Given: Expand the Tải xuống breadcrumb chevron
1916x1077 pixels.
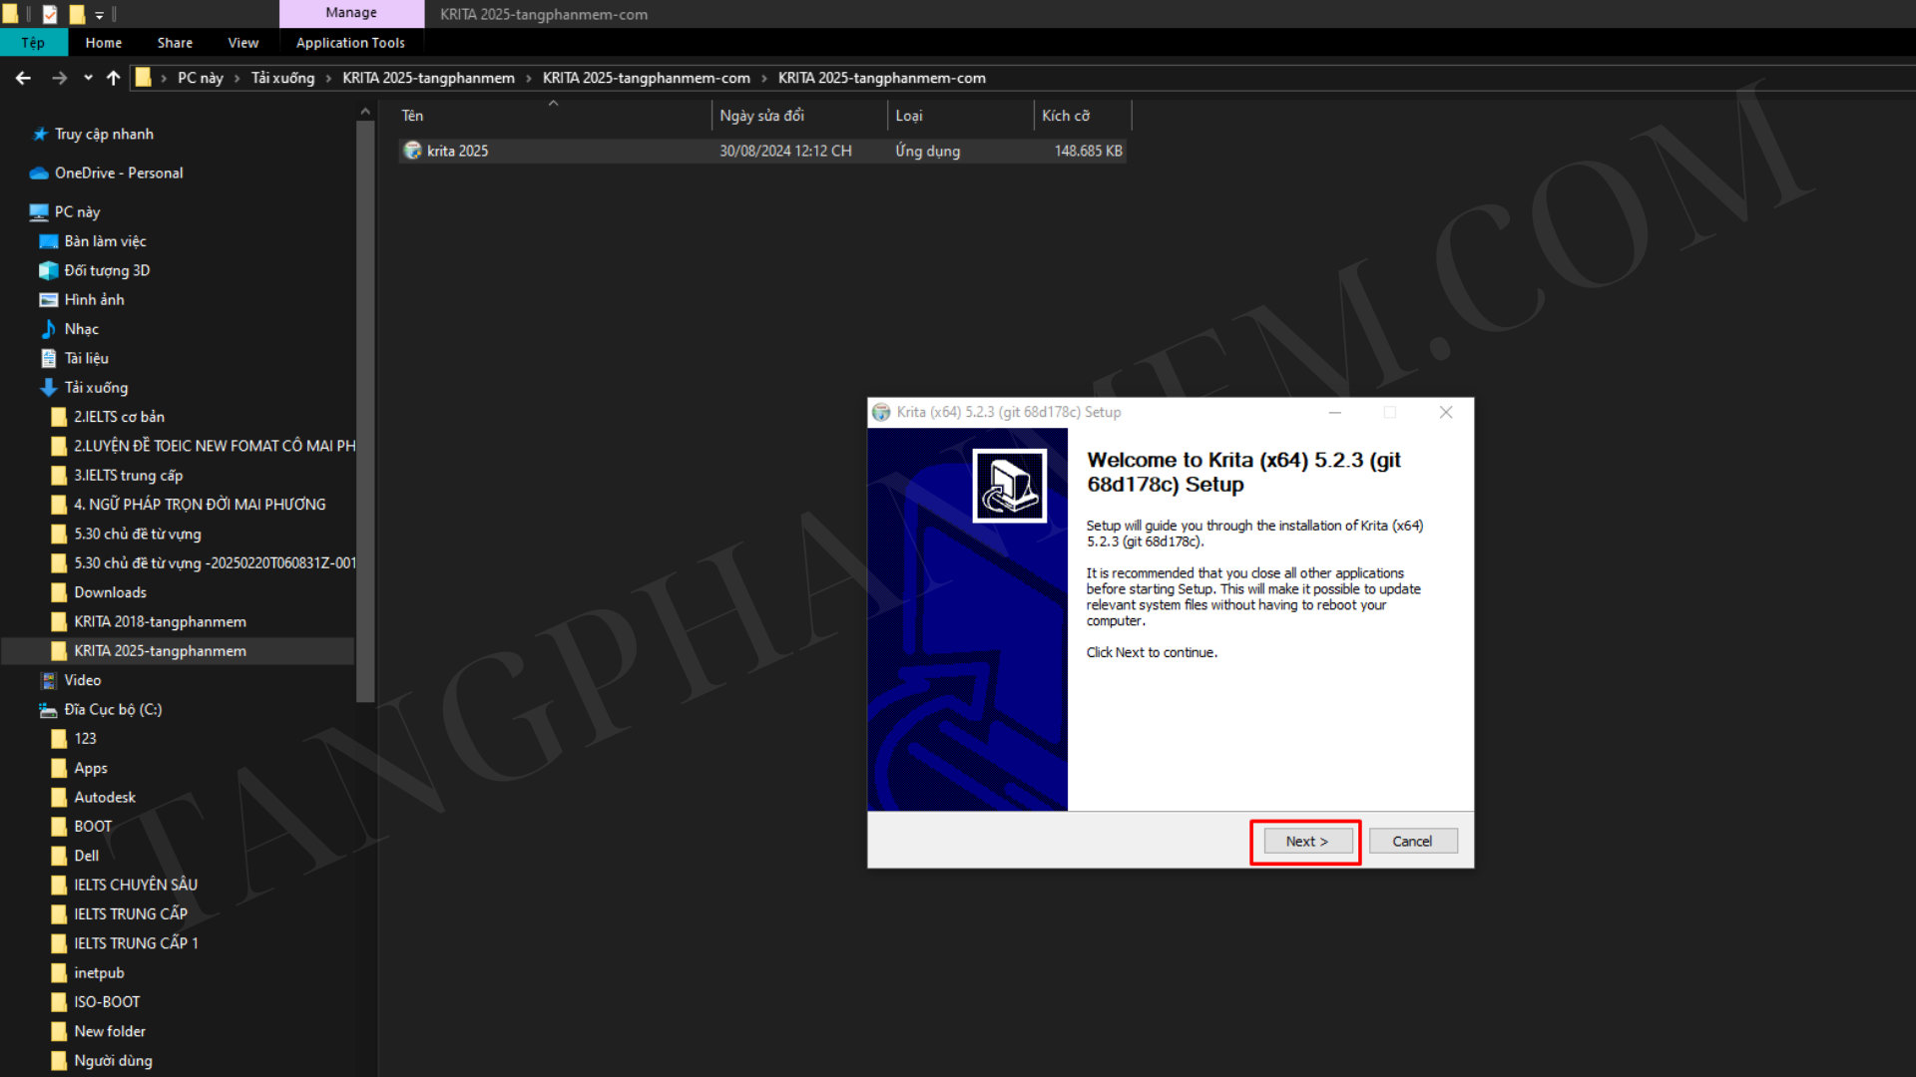Looking at the screenshot, I should [x=328, y=78].
